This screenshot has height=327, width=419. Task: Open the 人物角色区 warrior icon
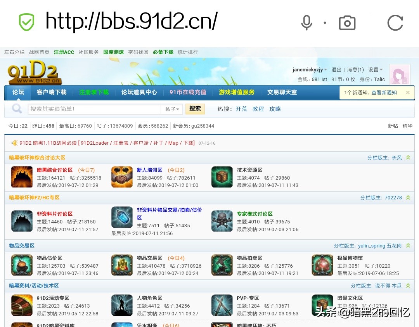click(x=122, y=305)
